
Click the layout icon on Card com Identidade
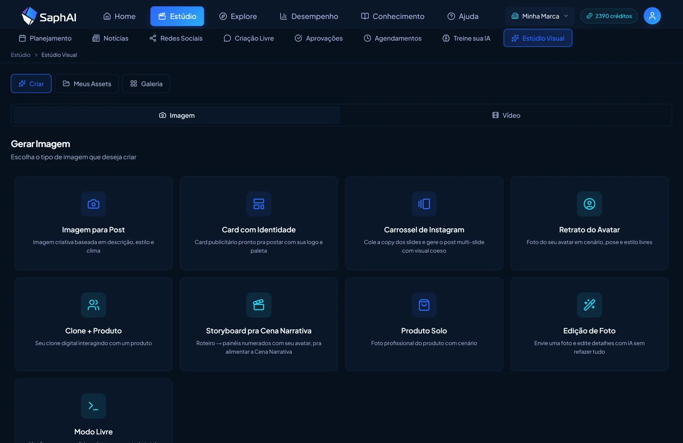tap(259, 204)
